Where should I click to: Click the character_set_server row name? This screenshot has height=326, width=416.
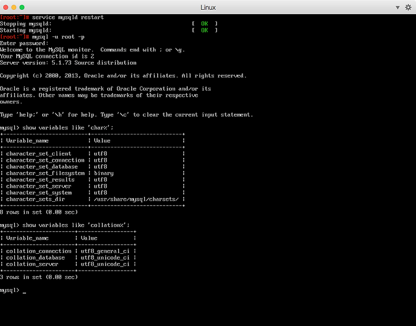(x=39, y=186)
